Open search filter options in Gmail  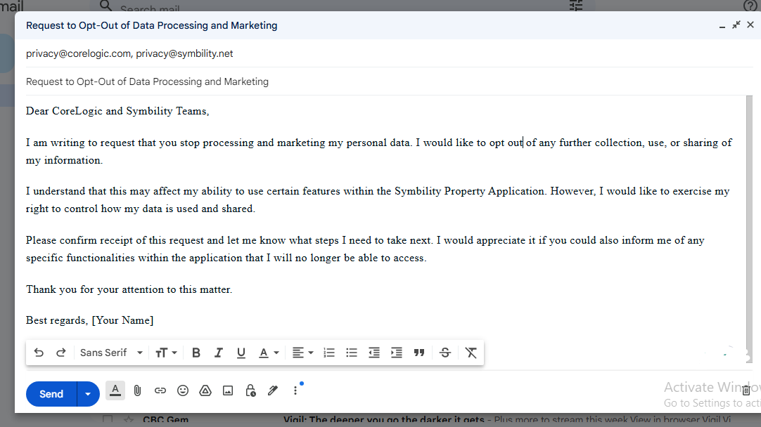click(x=576, y=6)
